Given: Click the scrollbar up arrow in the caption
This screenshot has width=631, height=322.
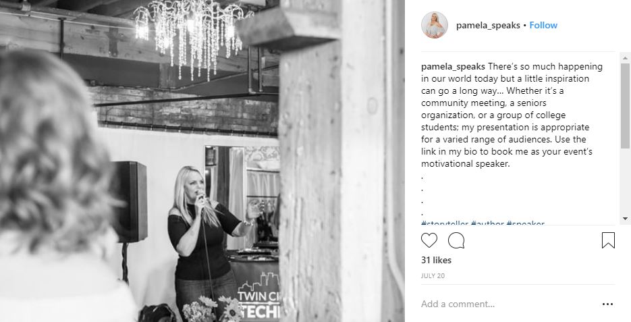Looking at the screenshot, I should click(x=625, y=58).
